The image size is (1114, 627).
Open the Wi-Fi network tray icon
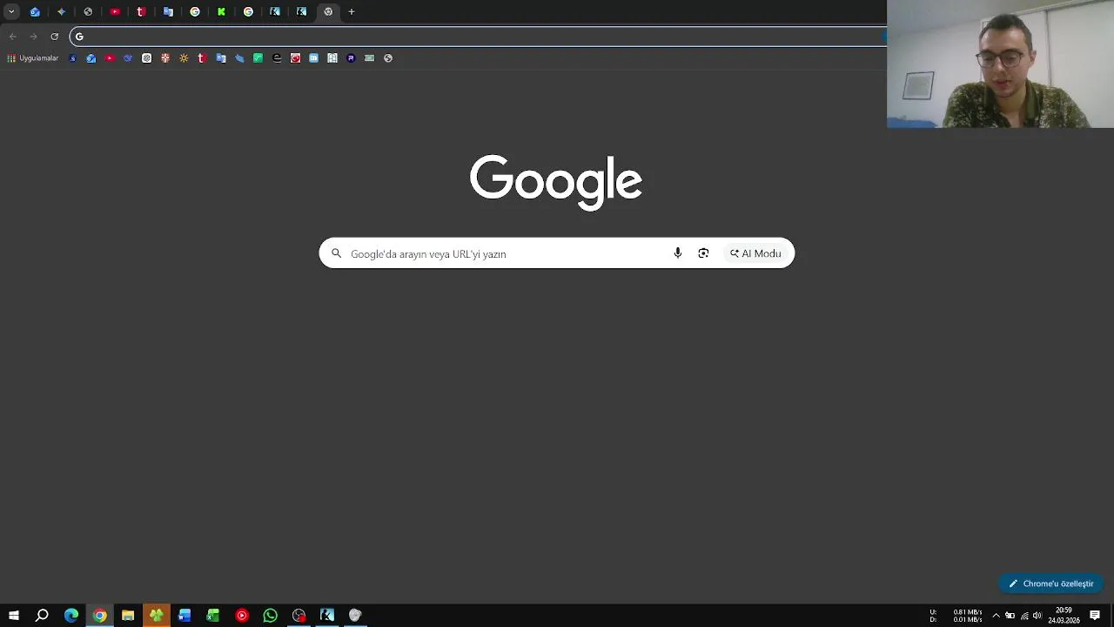(x=1024, y=616)
